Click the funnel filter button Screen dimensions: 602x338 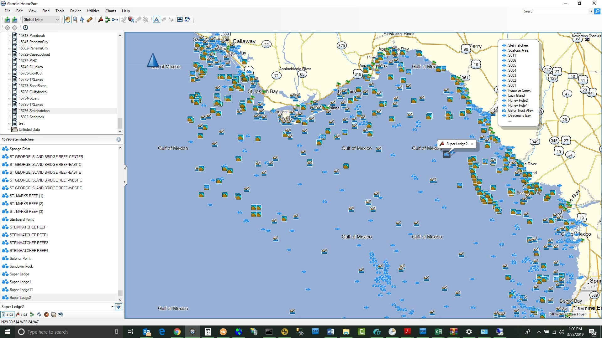pyautogui.click(x=119, y=307)
